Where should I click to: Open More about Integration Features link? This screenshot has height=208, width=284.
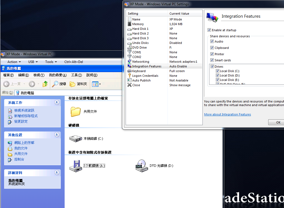tap(227, 114)
